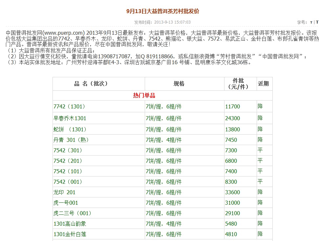Click price 11700 in the 7742 row
319x241 pixels.
tap(233, 106)
